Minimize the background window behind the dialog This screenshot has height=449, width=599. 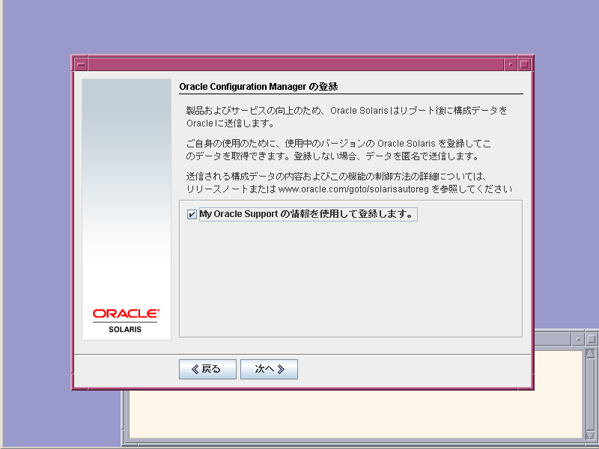(578, 339)
